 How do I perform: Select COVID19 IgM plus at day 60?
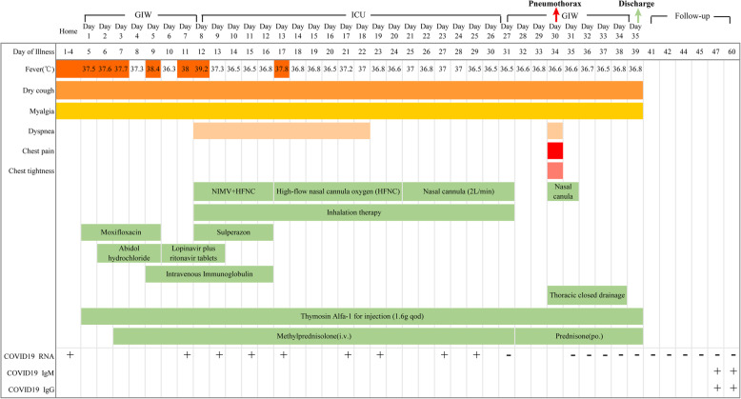click(x=733, y=371)
